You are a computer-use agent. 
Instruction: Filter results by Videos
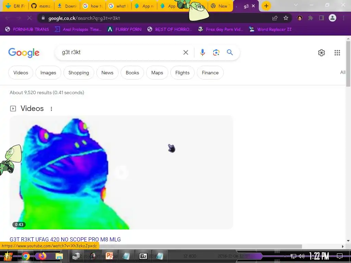pyautogui.click(x=21, y=73)
